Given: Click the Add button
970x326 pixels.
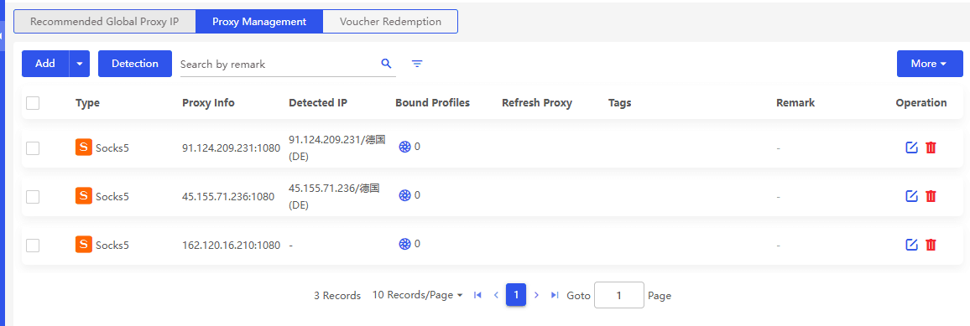Looking at the screenshot, I should [x=45, y=64].
